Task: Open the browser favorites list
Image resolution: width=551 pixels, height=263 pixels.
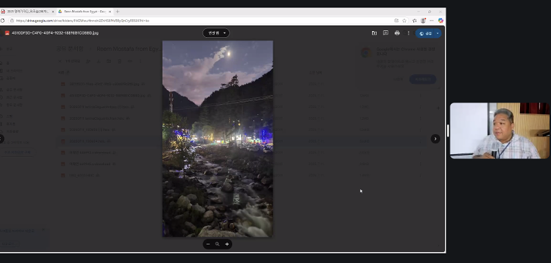Action: tap(415, 21)
